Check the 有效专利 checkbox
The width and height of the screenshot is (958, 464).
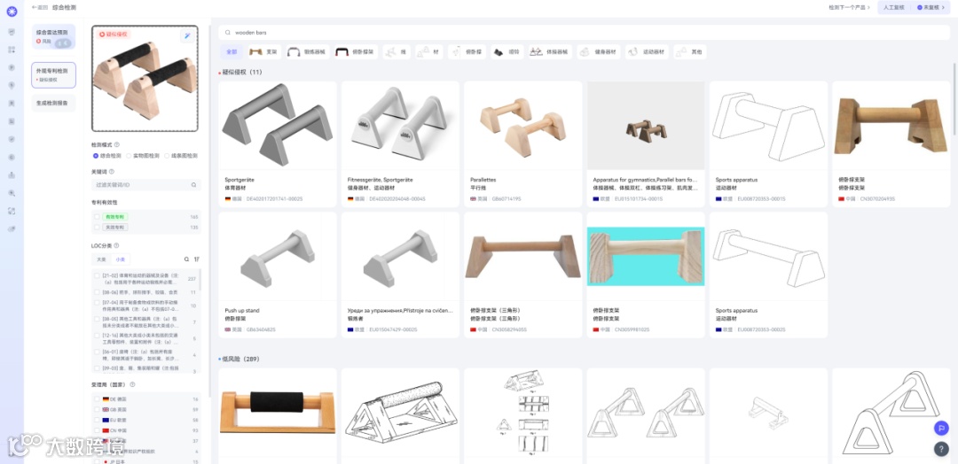pyautogui.click(x=97, y=216)
